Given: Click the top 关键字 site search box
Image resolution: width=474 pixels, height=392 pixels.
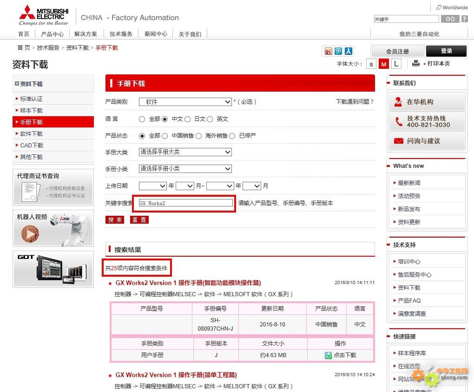Looking at the screenshot, I should pyautogui.click(x=406, y=19).
